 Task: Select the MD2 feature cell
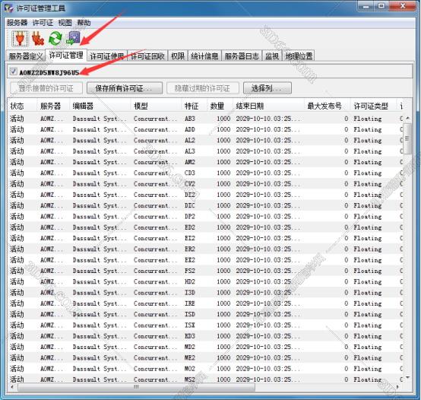189,347
